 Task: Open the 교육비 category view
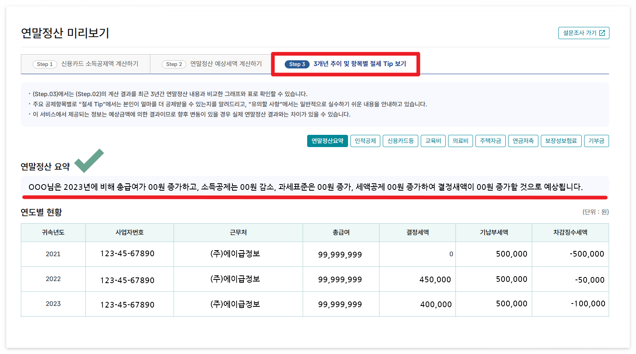coord(433,141)
